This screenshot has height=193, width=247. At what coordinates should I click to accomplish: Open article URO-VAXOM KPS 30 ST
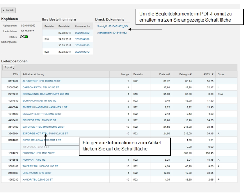[37, 173]
